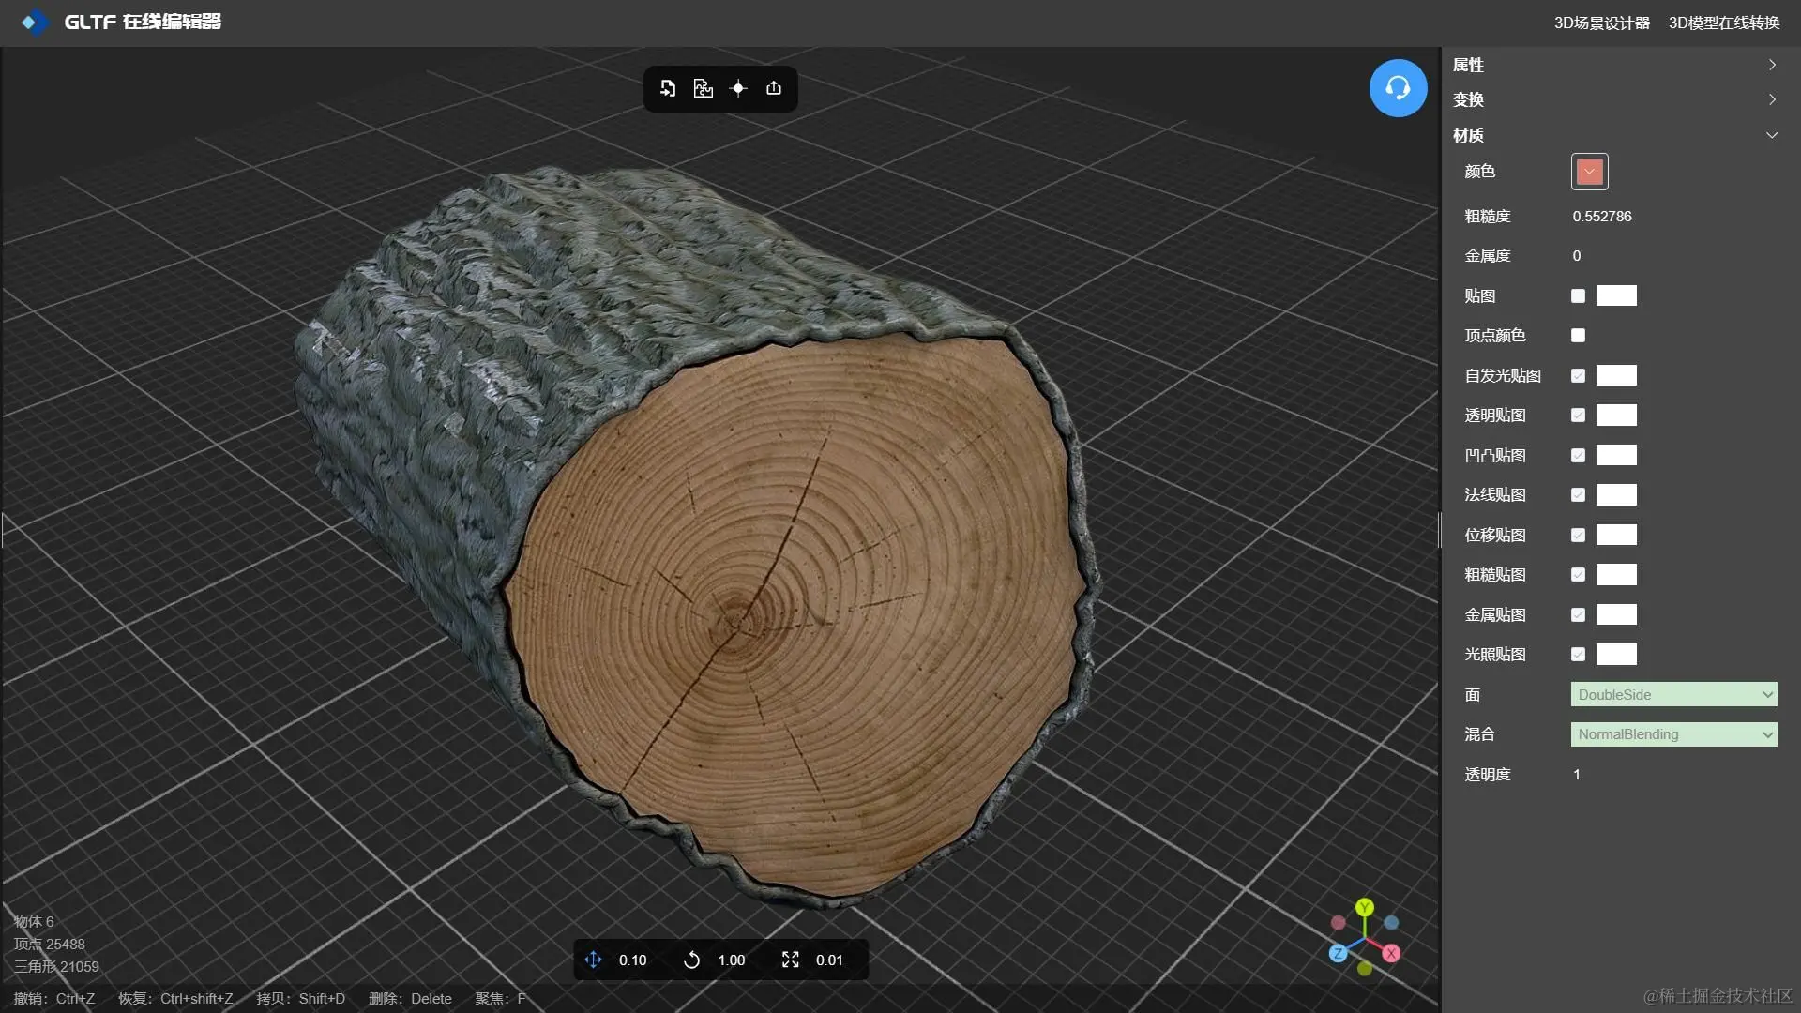Click the crosshair light icon in the toolbar
Screen dimensions: 1801x1013
(738, 88)
